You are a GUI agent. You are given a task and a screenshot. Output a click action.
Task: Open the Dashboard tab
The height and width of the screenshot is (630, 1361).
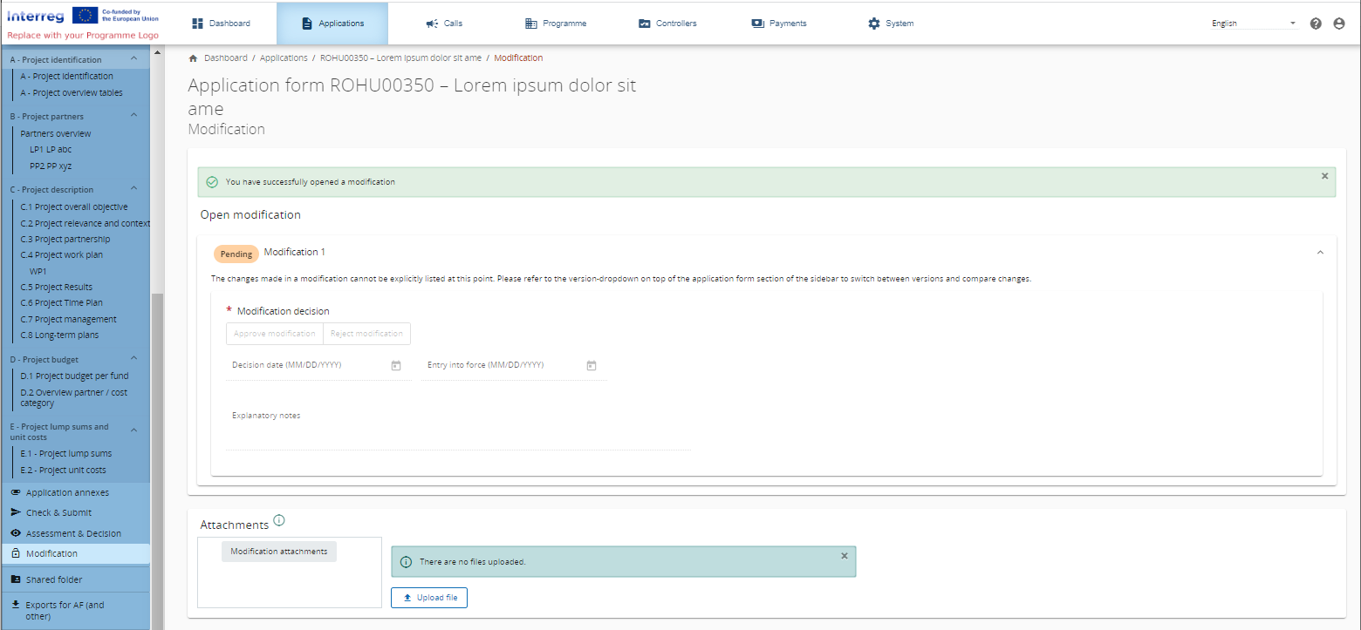coord(221,24)
